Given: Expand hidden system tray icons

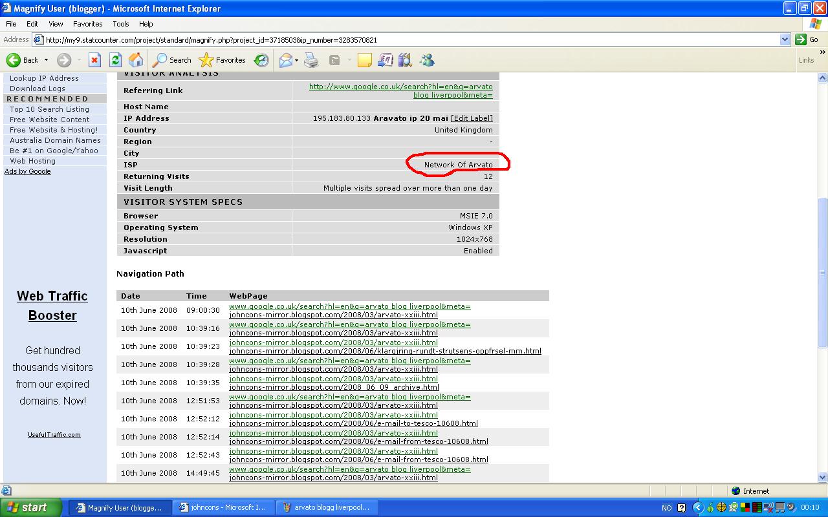Looking at the screenshot, I should (698, 508).
